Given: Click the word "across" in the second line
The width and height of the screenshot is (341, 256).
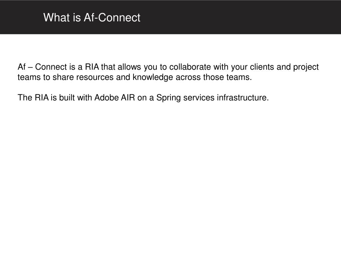Looking at the screenshot, I should (x=188, y=77).
